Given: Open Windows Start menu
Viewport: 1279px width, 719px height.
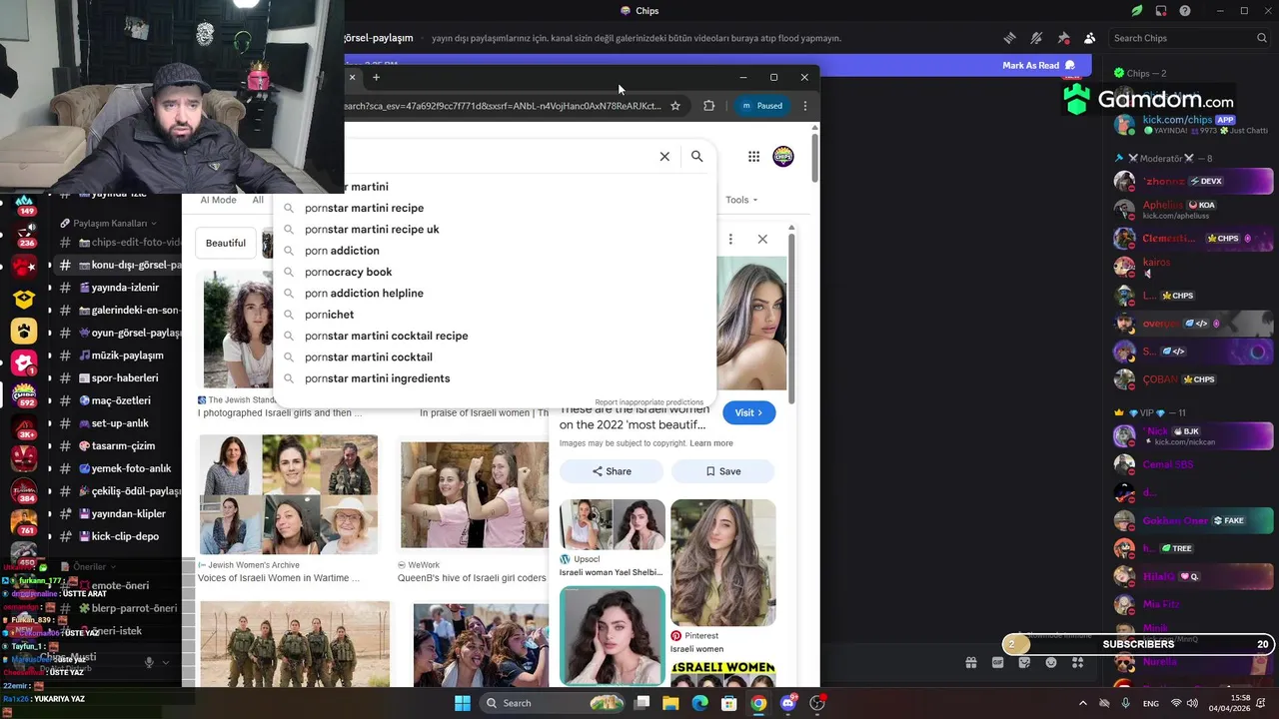Looking at the screenshot, I should 463,703.
